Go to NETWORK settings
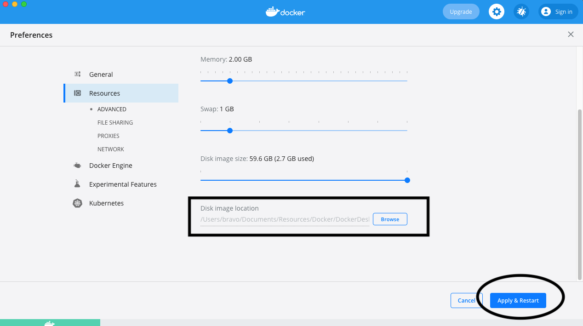Screen dimensions: 583x326 click(x=111, y=149)
